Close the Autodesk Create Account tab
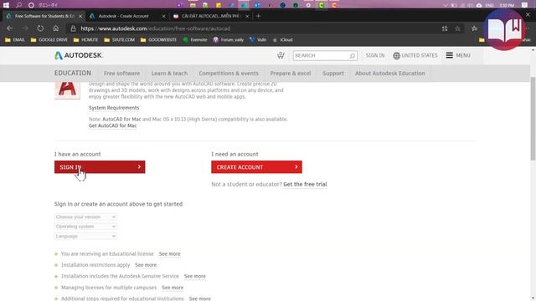Screen dimensions: 536x301 (x=164, y=16)
